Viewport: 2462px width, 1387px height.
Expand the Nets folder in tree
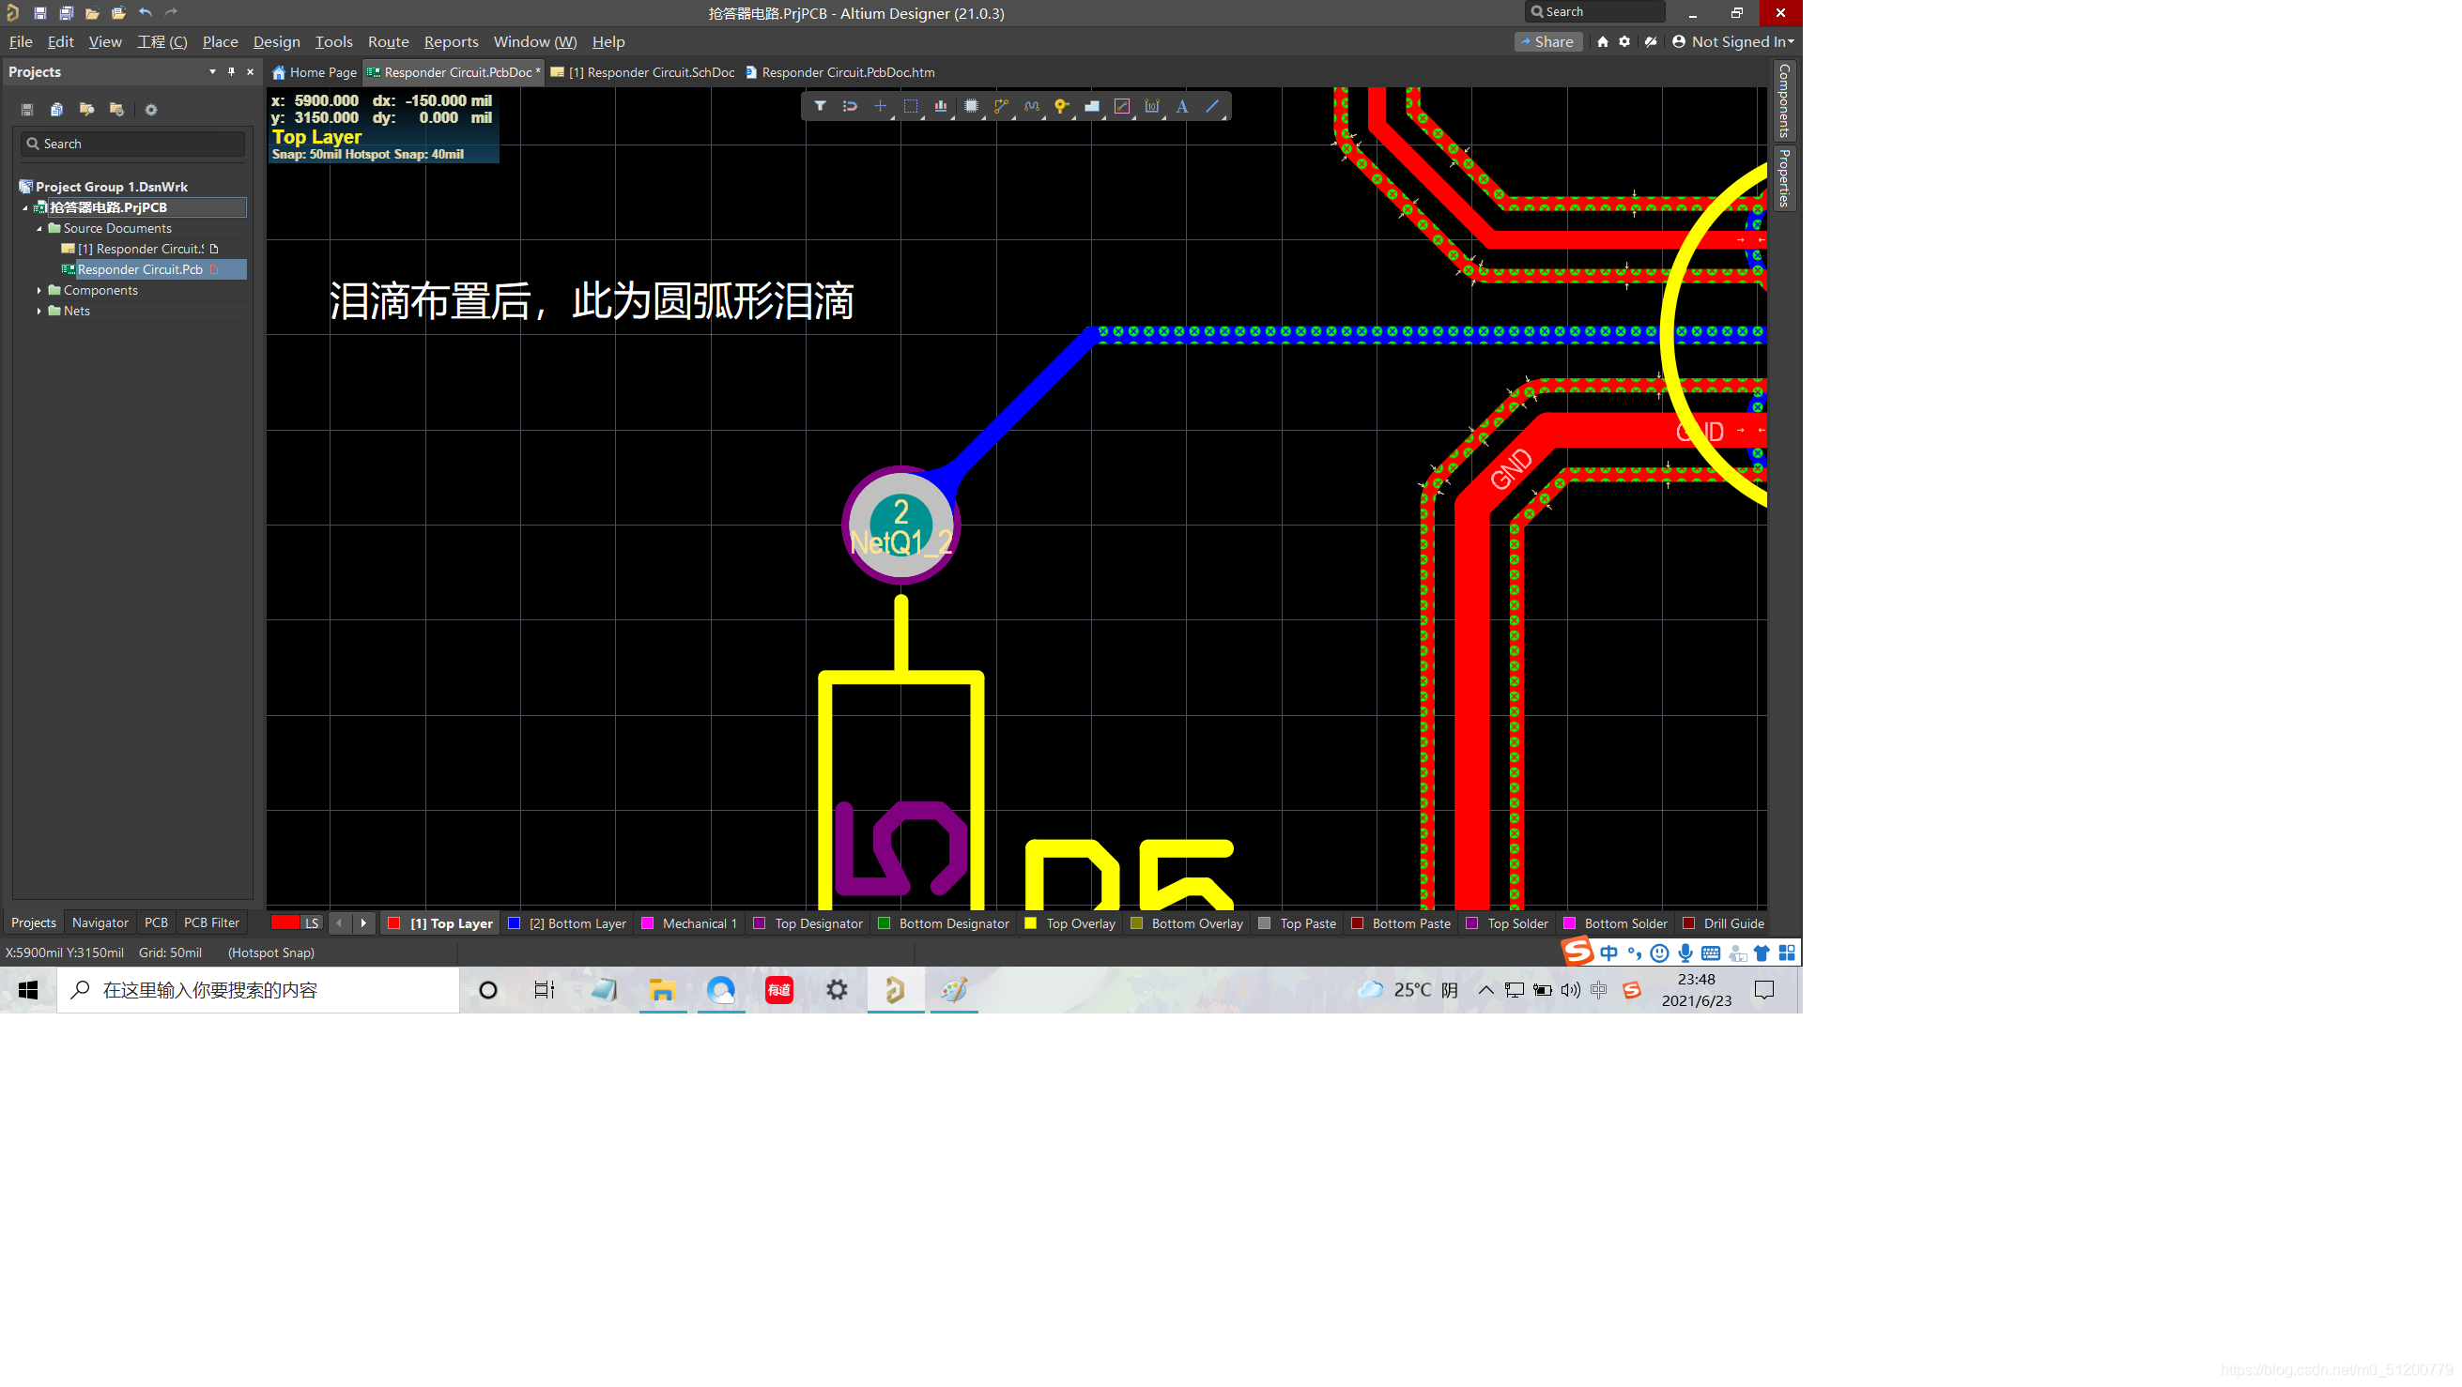pos(39,311)
